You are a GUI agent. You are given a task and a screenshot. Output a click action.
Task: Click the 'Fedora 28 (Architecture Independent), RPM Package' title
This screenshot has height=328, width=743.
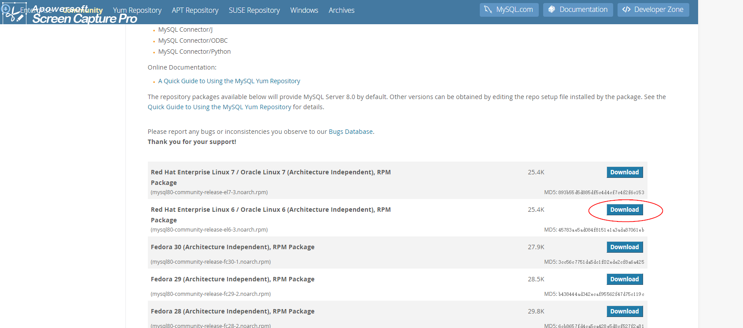233,311
